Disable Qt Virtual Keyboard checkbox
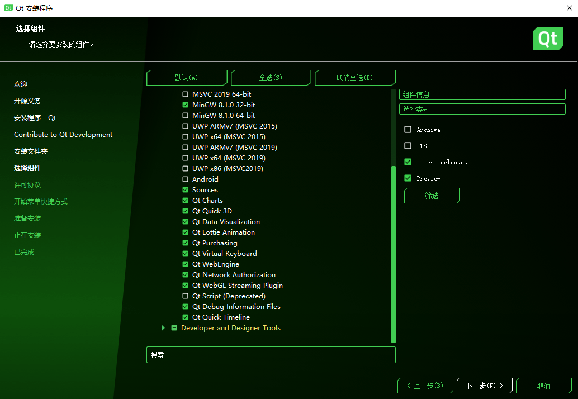This screenshot has height=399, width=578. (x=186, y=254)
